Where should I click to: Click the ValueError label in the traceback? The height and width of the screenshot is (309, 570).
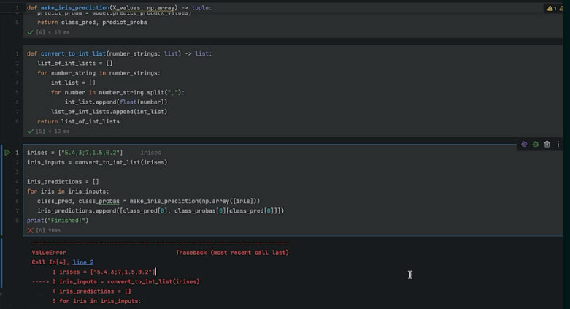49,252
